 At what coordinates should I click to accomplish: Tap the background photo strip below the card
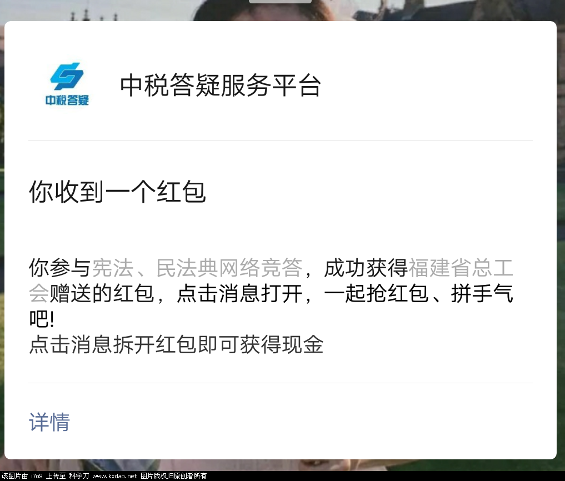282,465
